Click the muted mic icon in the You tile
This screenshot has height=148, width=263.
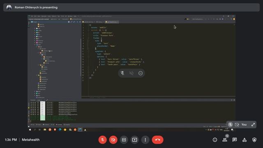click(x=230, y=125)
